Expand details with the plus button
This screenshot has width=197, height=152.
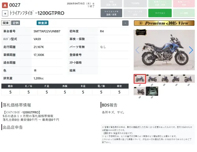[5, 13]
